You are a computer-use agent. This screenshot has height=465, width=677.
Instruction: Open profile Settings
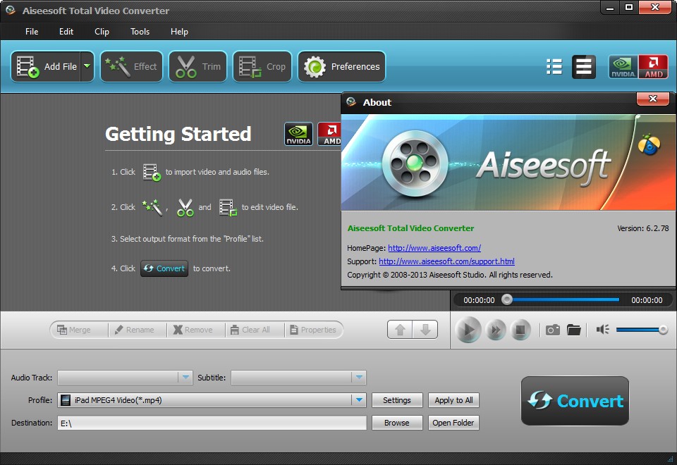pos(397,400)
